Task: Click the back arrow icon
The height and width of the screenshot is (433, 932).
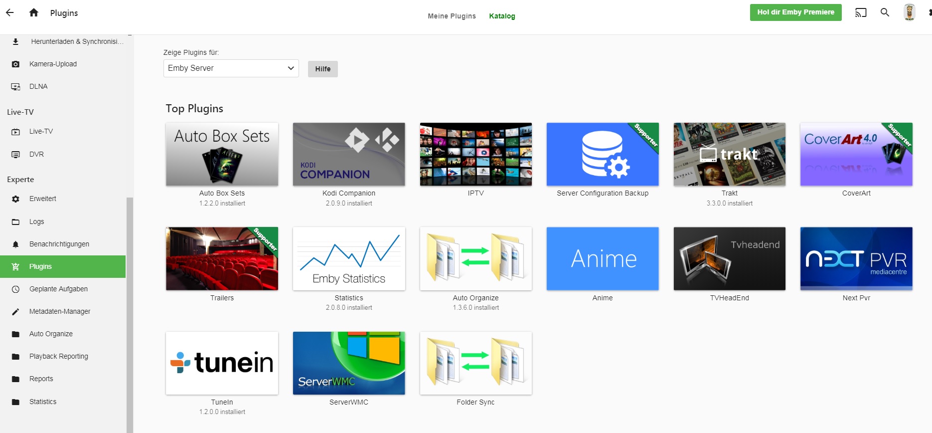Action: point(10,12)
